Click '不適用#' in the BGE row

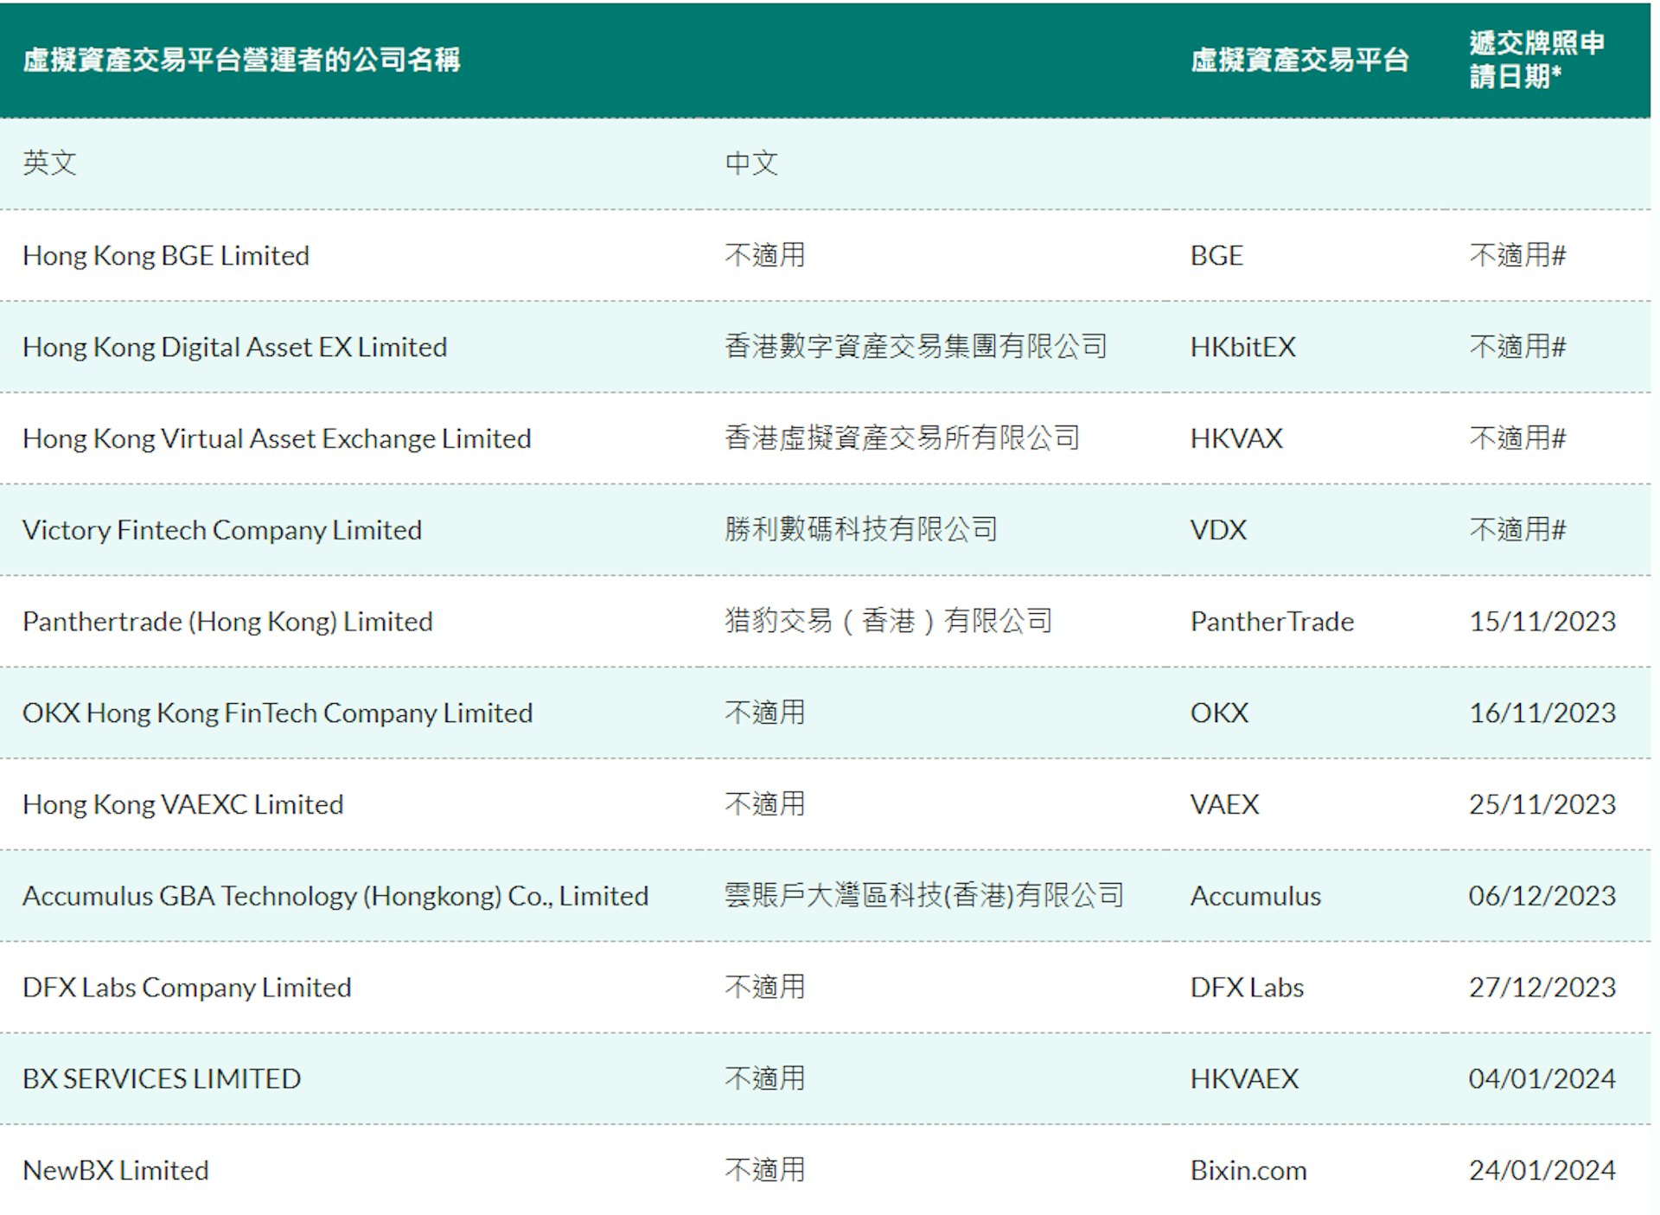tap(1517, 255)
